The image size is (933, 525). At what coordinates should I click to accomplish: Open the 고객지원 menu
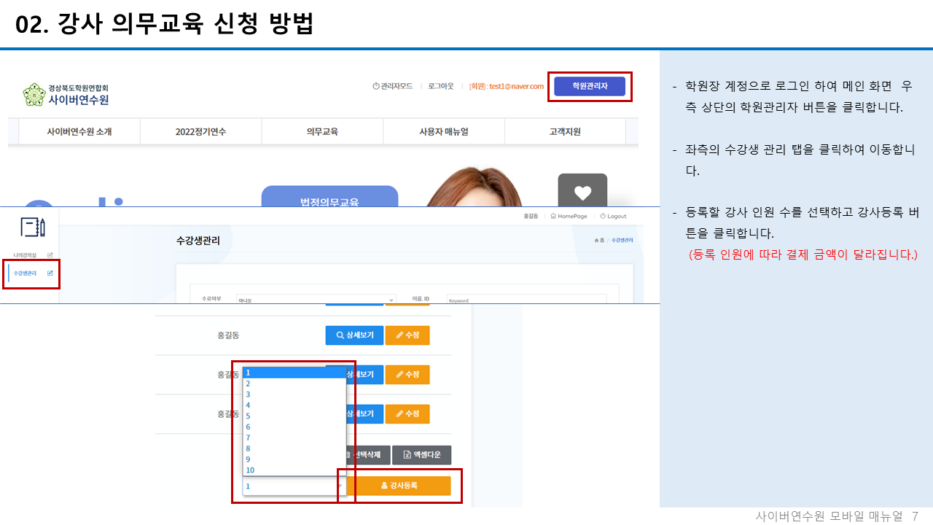(565, 131)
